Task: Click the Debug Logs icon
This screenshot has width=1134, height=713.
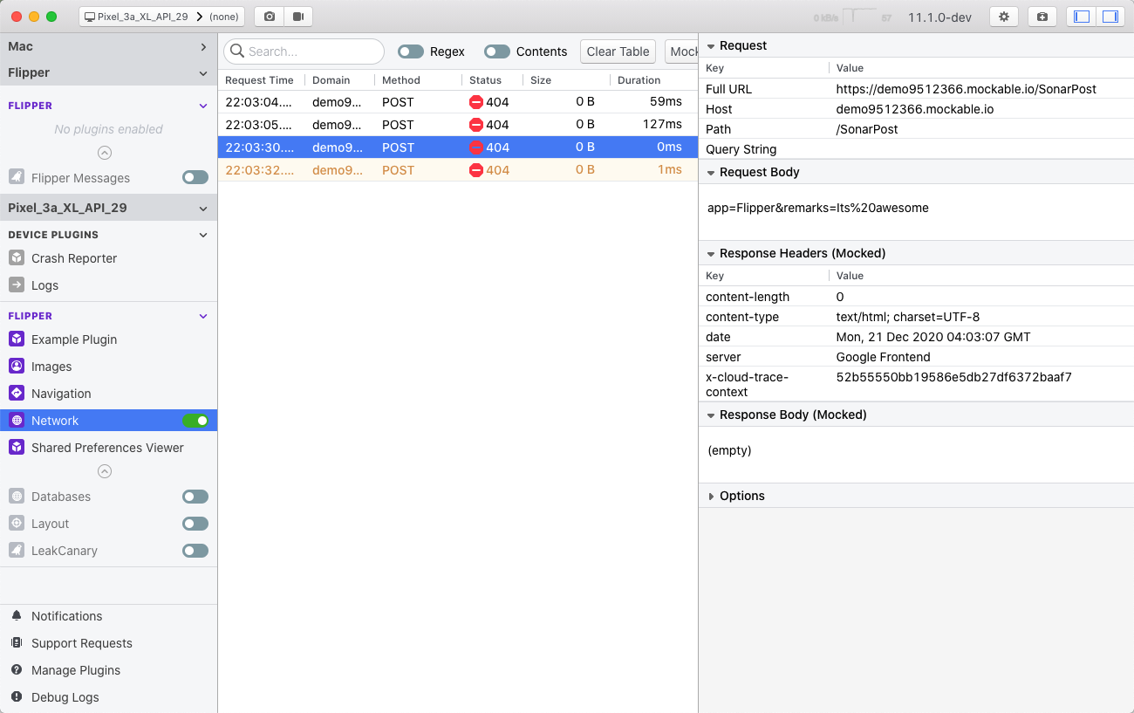Action: [x=16, y=697]
